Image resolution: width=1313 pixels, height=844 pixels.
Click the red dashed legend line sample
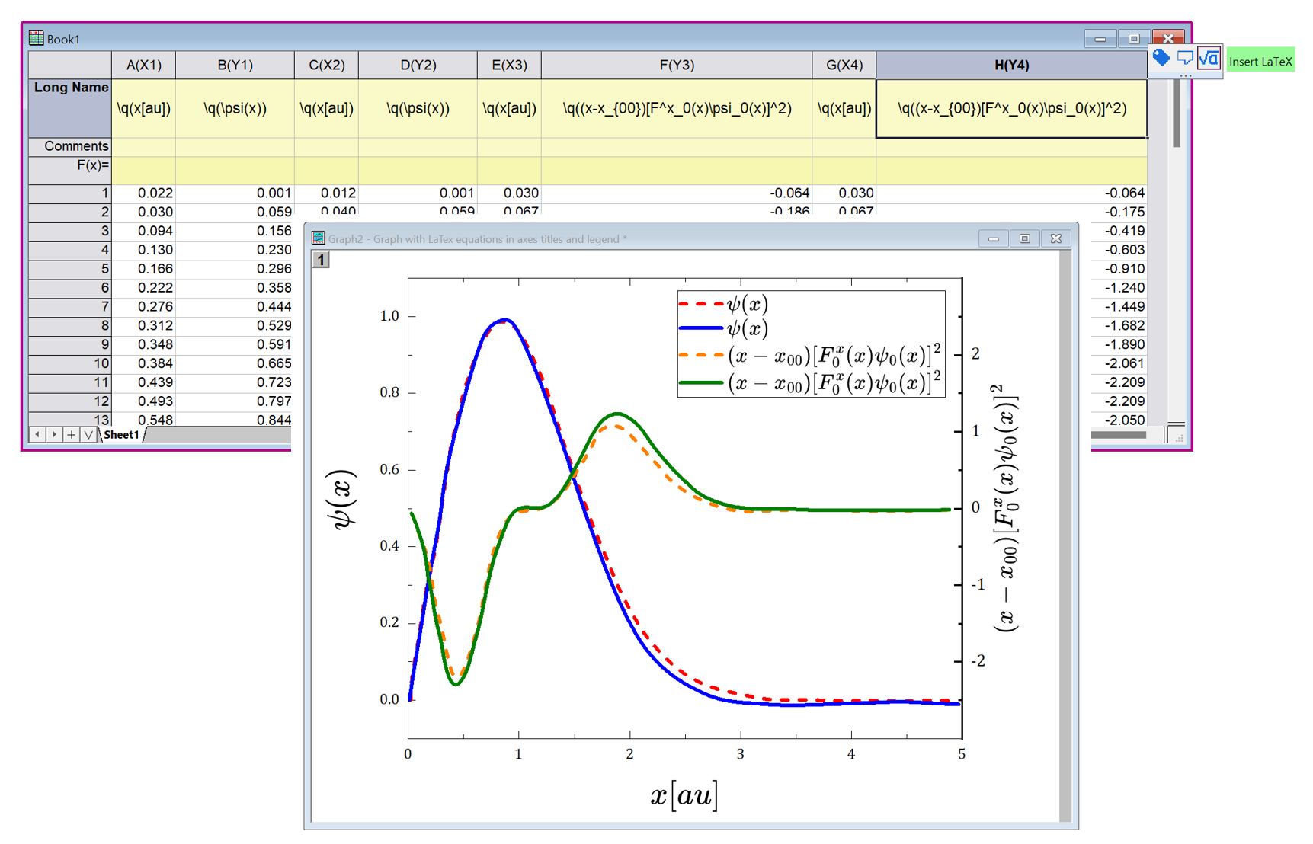(x=700, y=305)
